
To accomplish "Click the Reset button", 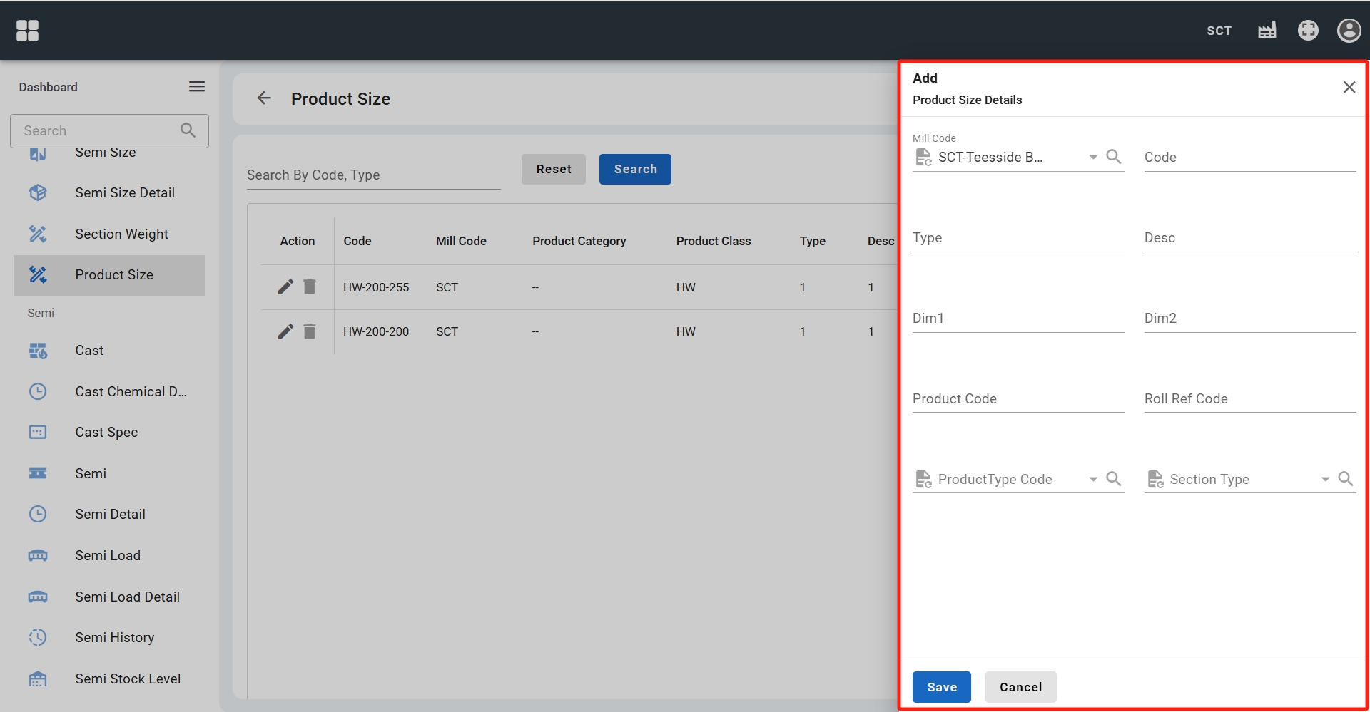I will (x=554, y=169).
